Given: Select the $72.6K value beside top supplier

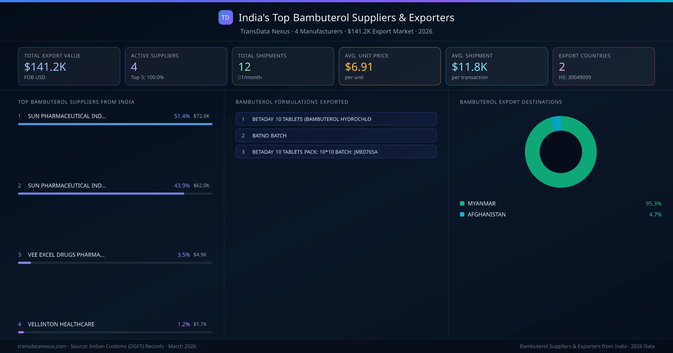Looking at the screenshot, I should tap(201, 116).
